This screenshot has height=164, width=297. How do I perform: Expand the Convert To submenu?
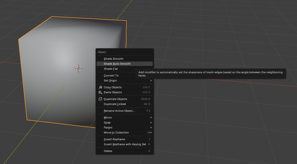click(111, 75)
